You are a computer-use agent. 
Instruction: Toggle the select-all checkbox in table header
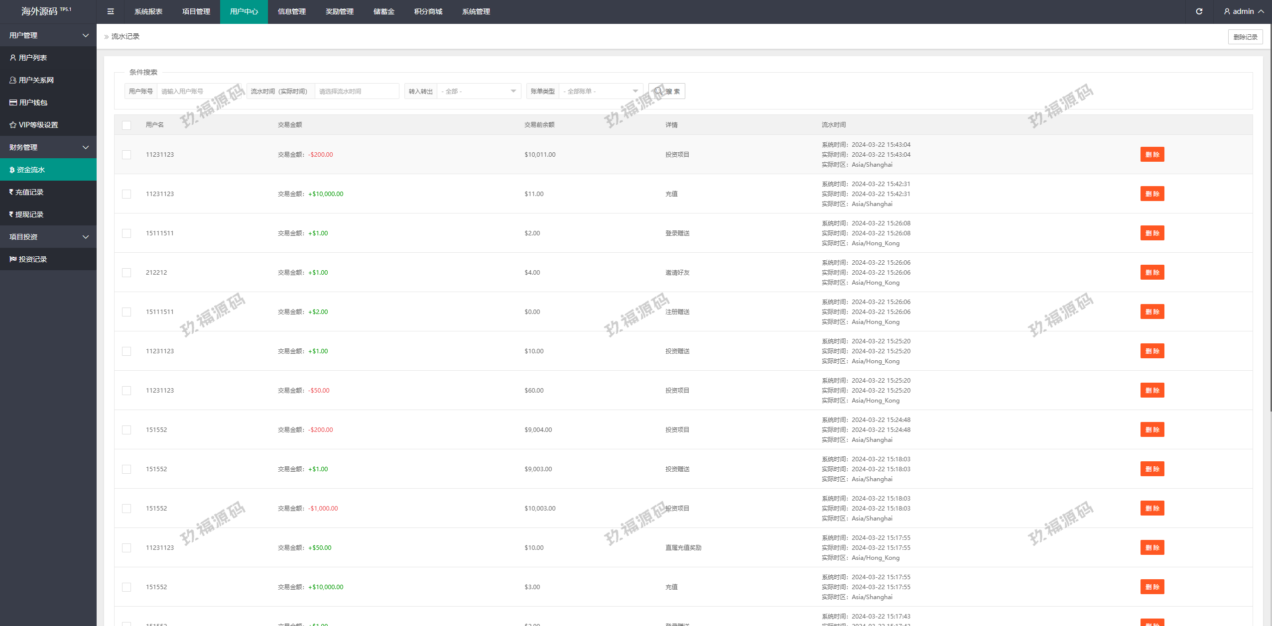pyautogui.click(x=127, y=125)
